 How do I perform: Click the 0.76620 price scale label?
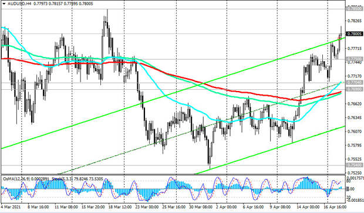(x=355, y=104)
